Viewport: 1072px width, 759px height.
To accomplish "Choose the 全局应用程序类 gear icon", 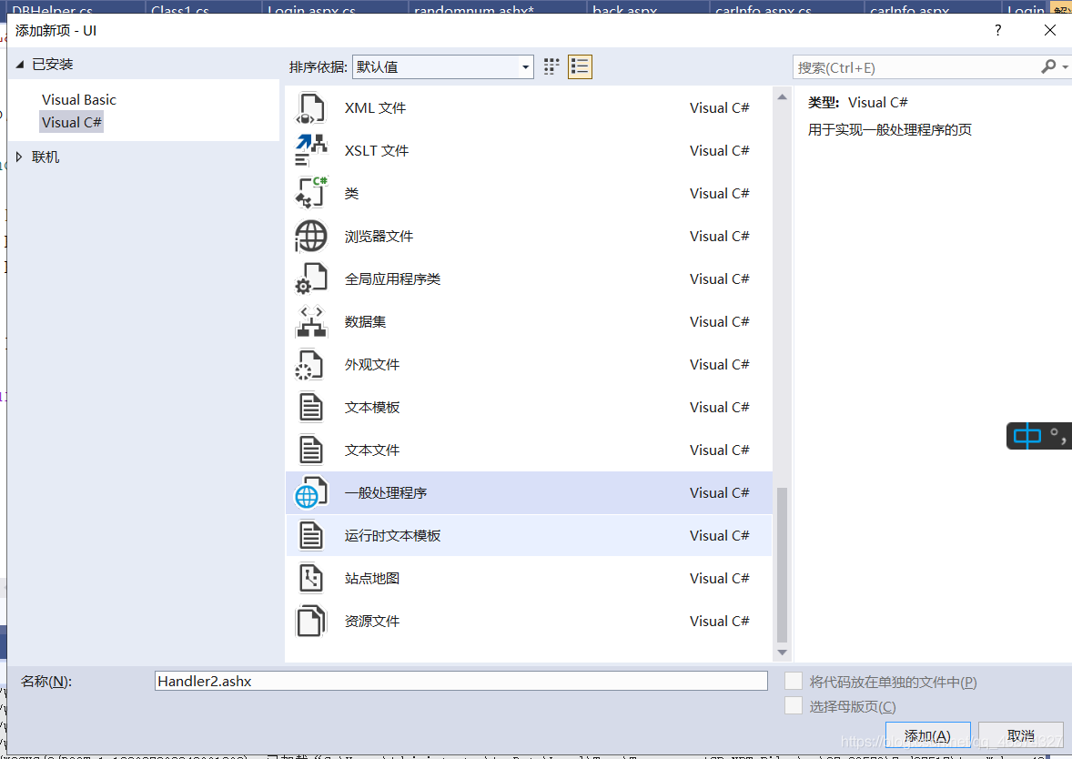I will 311,279.
